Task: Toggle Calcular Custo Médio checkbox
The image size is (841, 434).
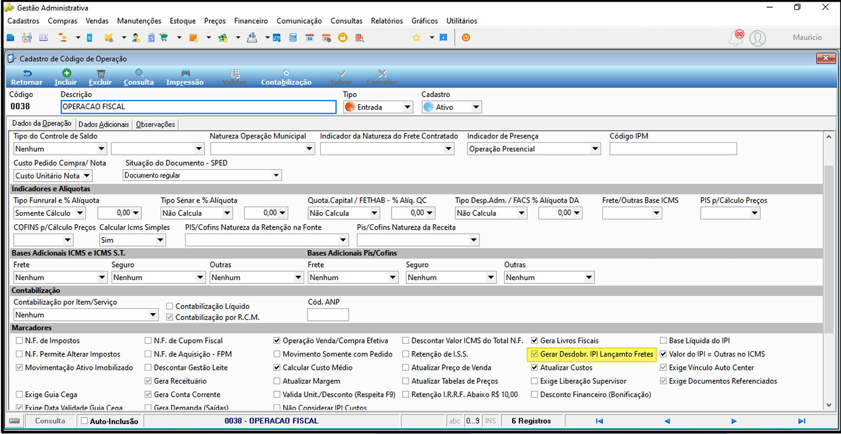Action: 277,368
